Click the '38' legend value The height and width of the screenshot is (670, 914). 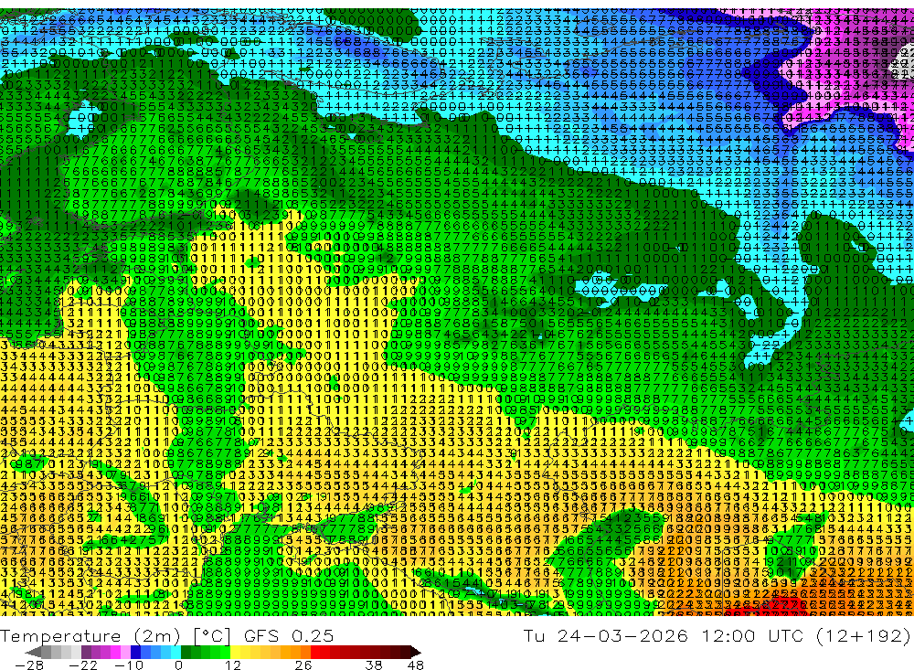click(x=374, y=665)
